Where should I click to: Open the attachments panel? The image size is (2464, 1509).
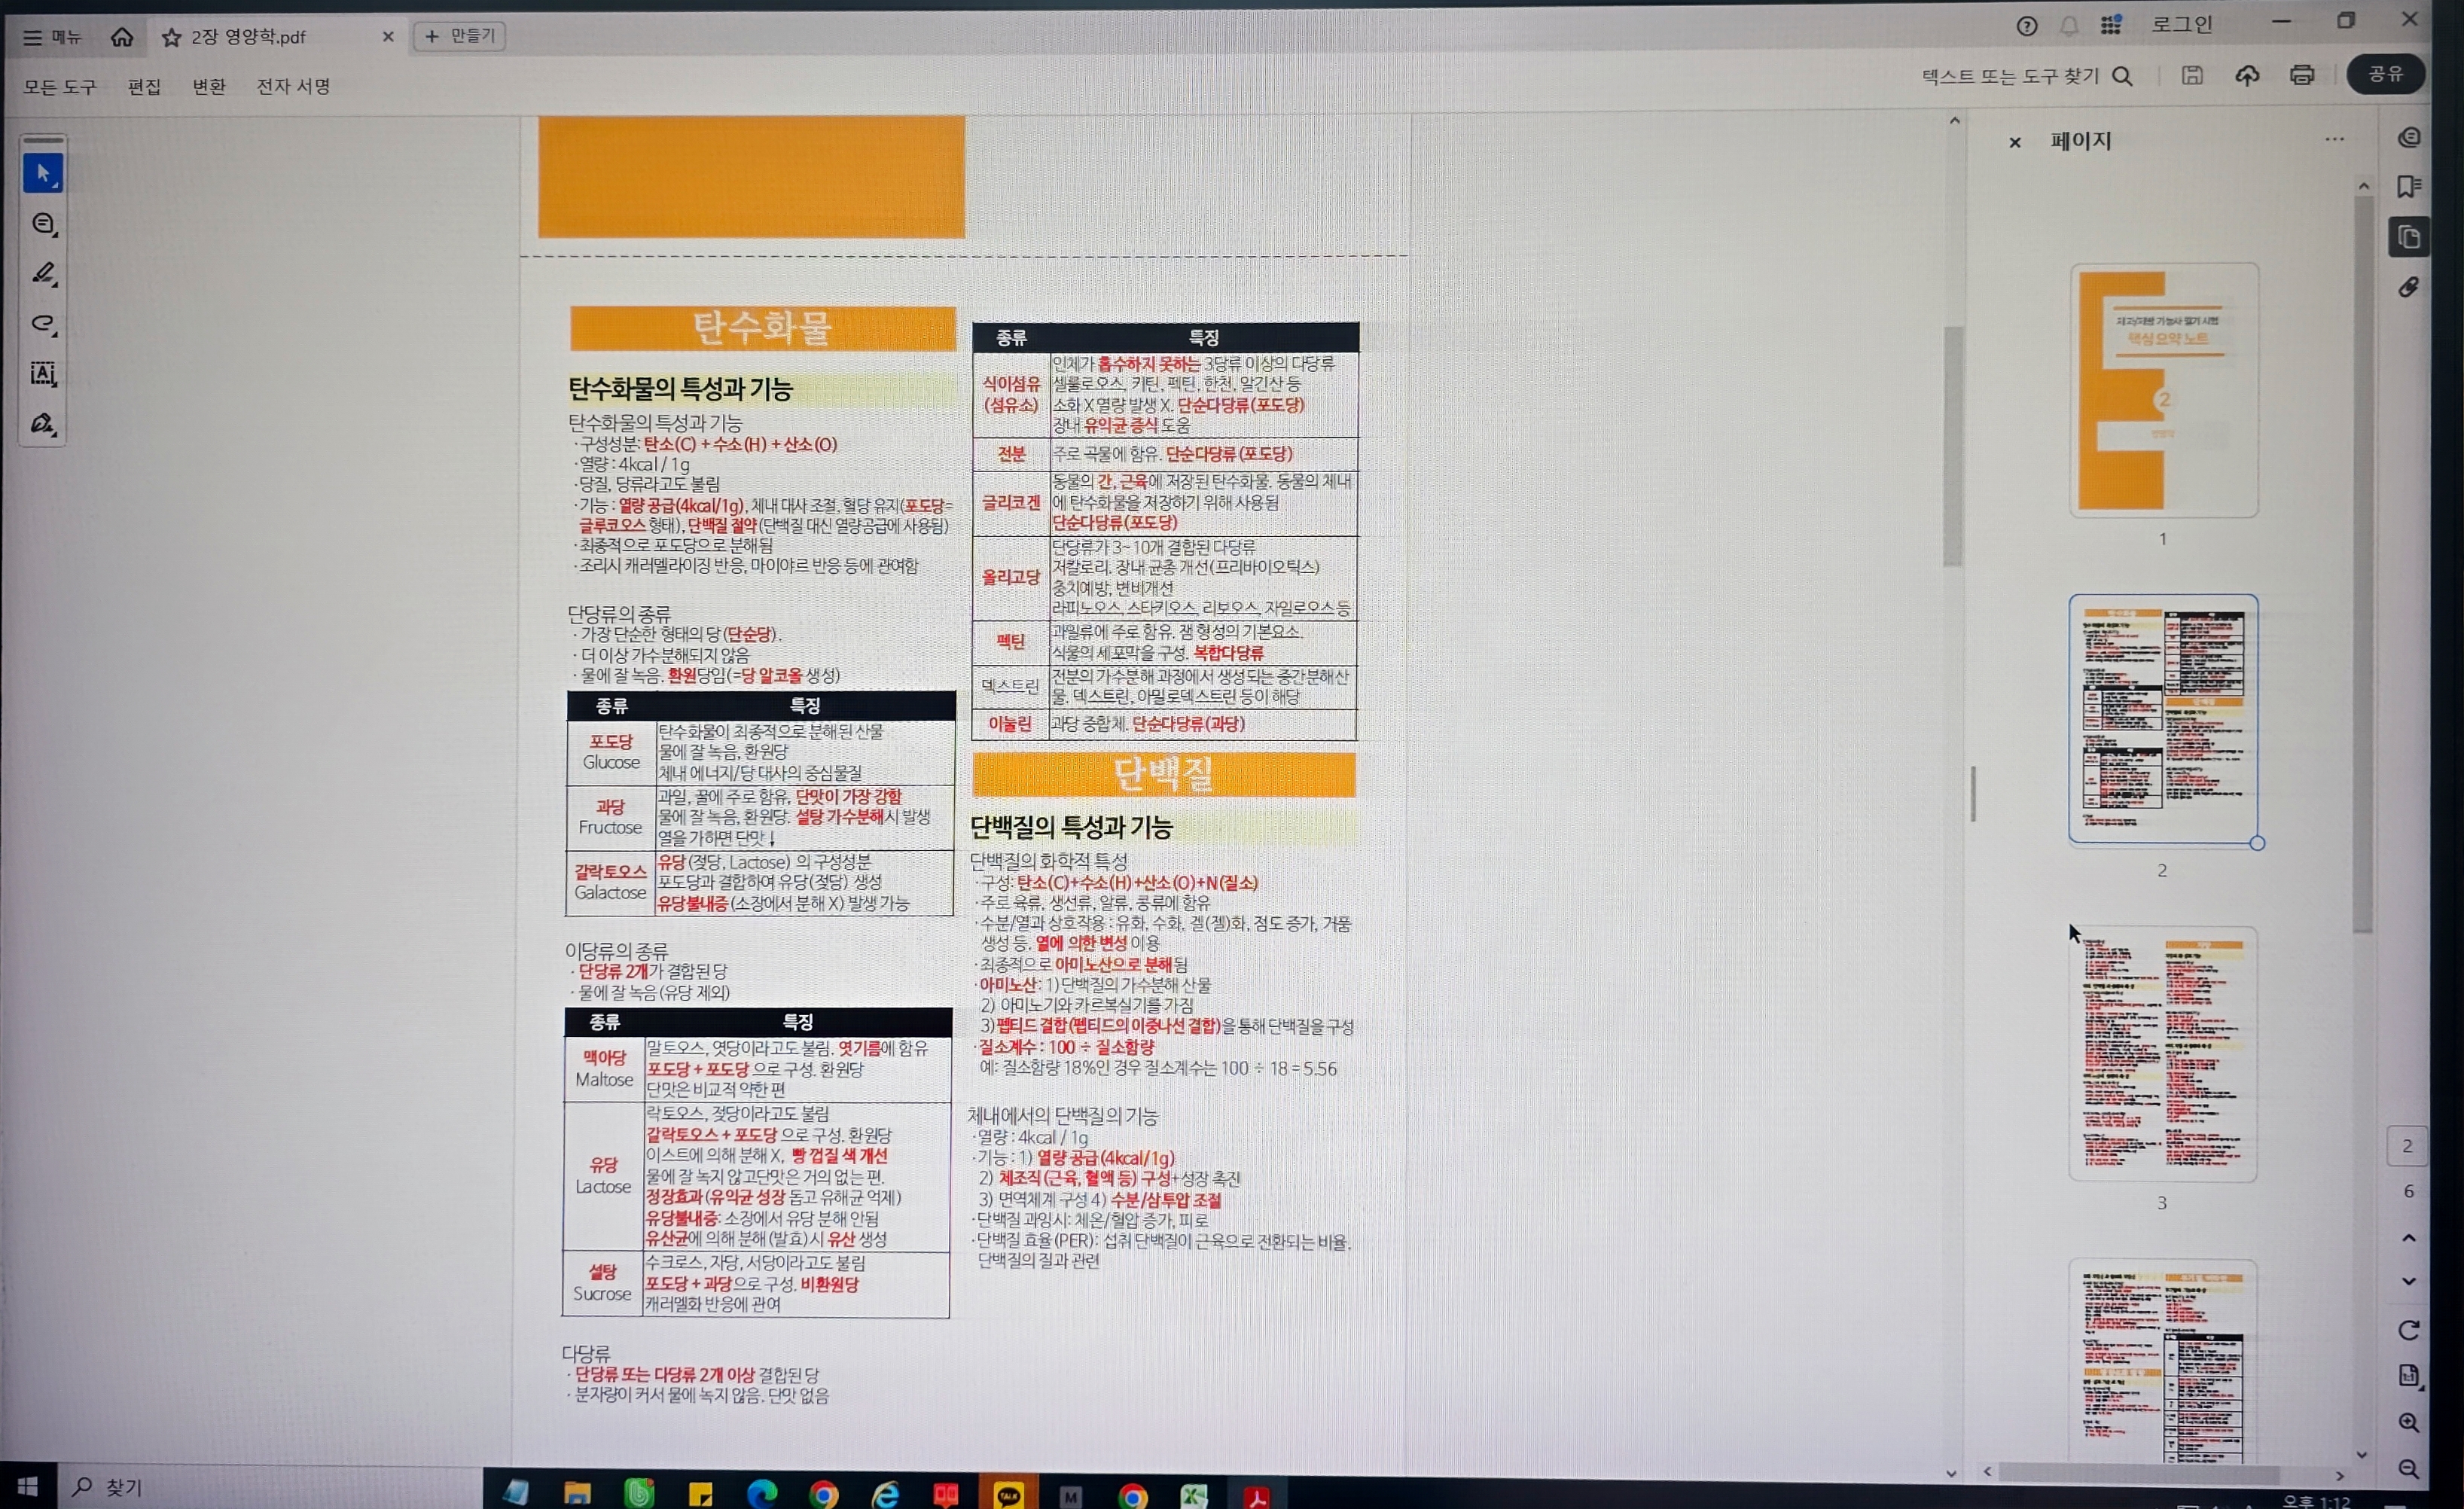2408,288
